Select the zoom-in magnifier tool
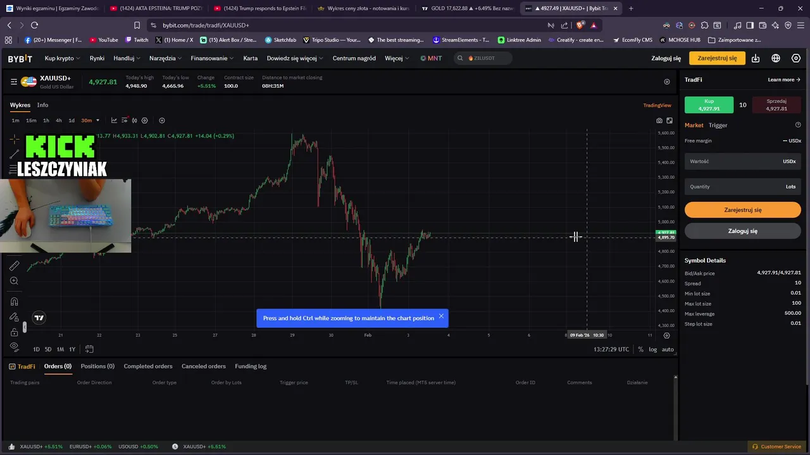This screenshot has width=810, height=455. click(14, 281)
